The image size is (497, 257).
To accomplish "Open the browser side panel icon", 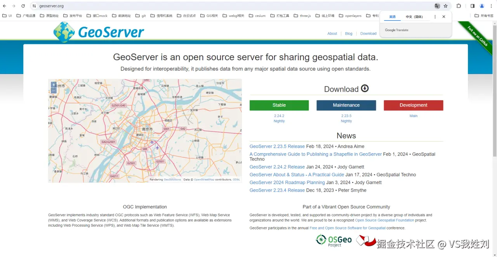I will (473, 6).
